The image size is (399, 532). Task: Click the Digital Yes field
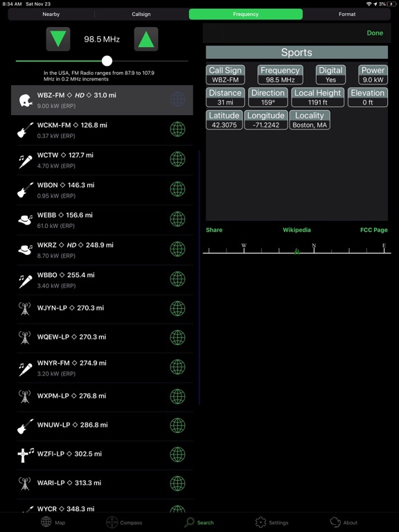pos(331,75)
